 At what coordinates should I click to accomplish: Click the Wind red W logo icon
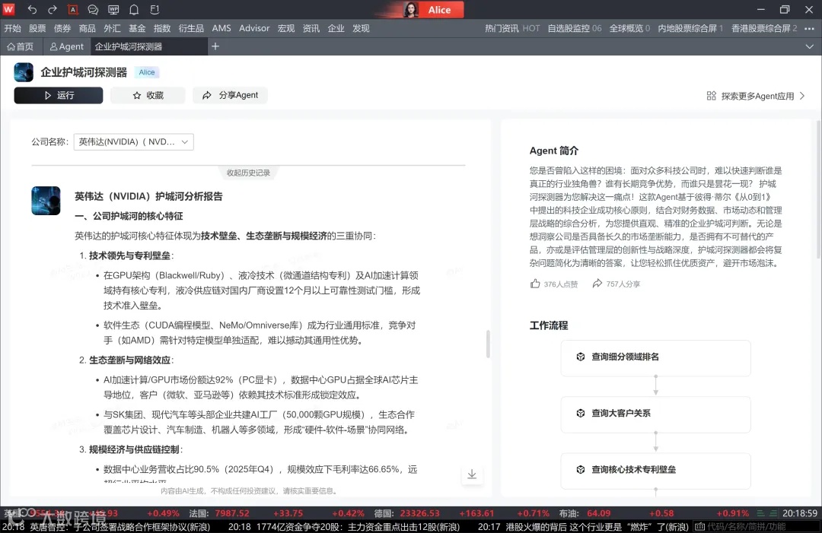pyautogui.click(x=8, y=9)
